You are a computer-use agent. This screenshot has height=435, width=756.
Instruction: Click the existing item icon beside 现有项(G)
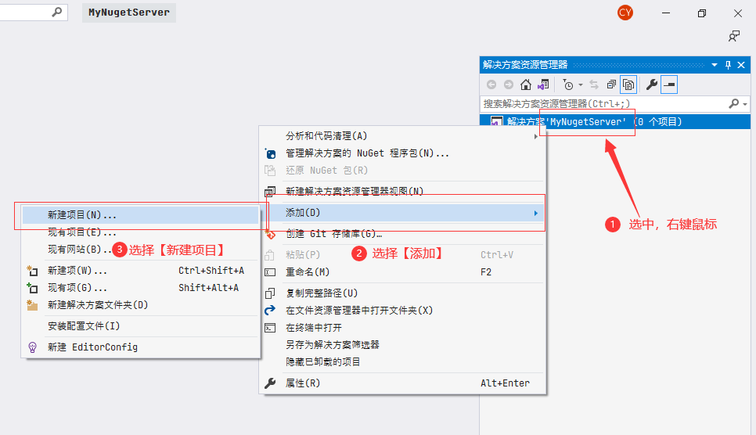click(32, 288)
